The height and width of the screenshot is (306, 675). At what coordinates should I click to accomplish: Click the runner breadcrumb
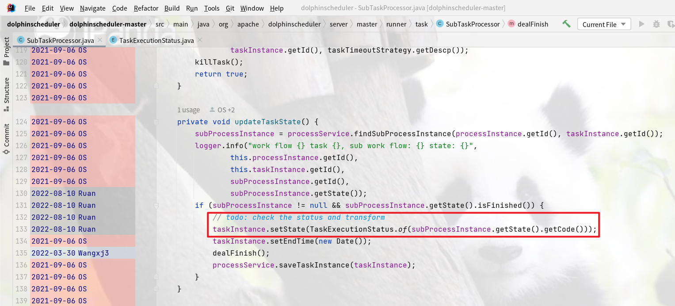(x=397, y=24)
